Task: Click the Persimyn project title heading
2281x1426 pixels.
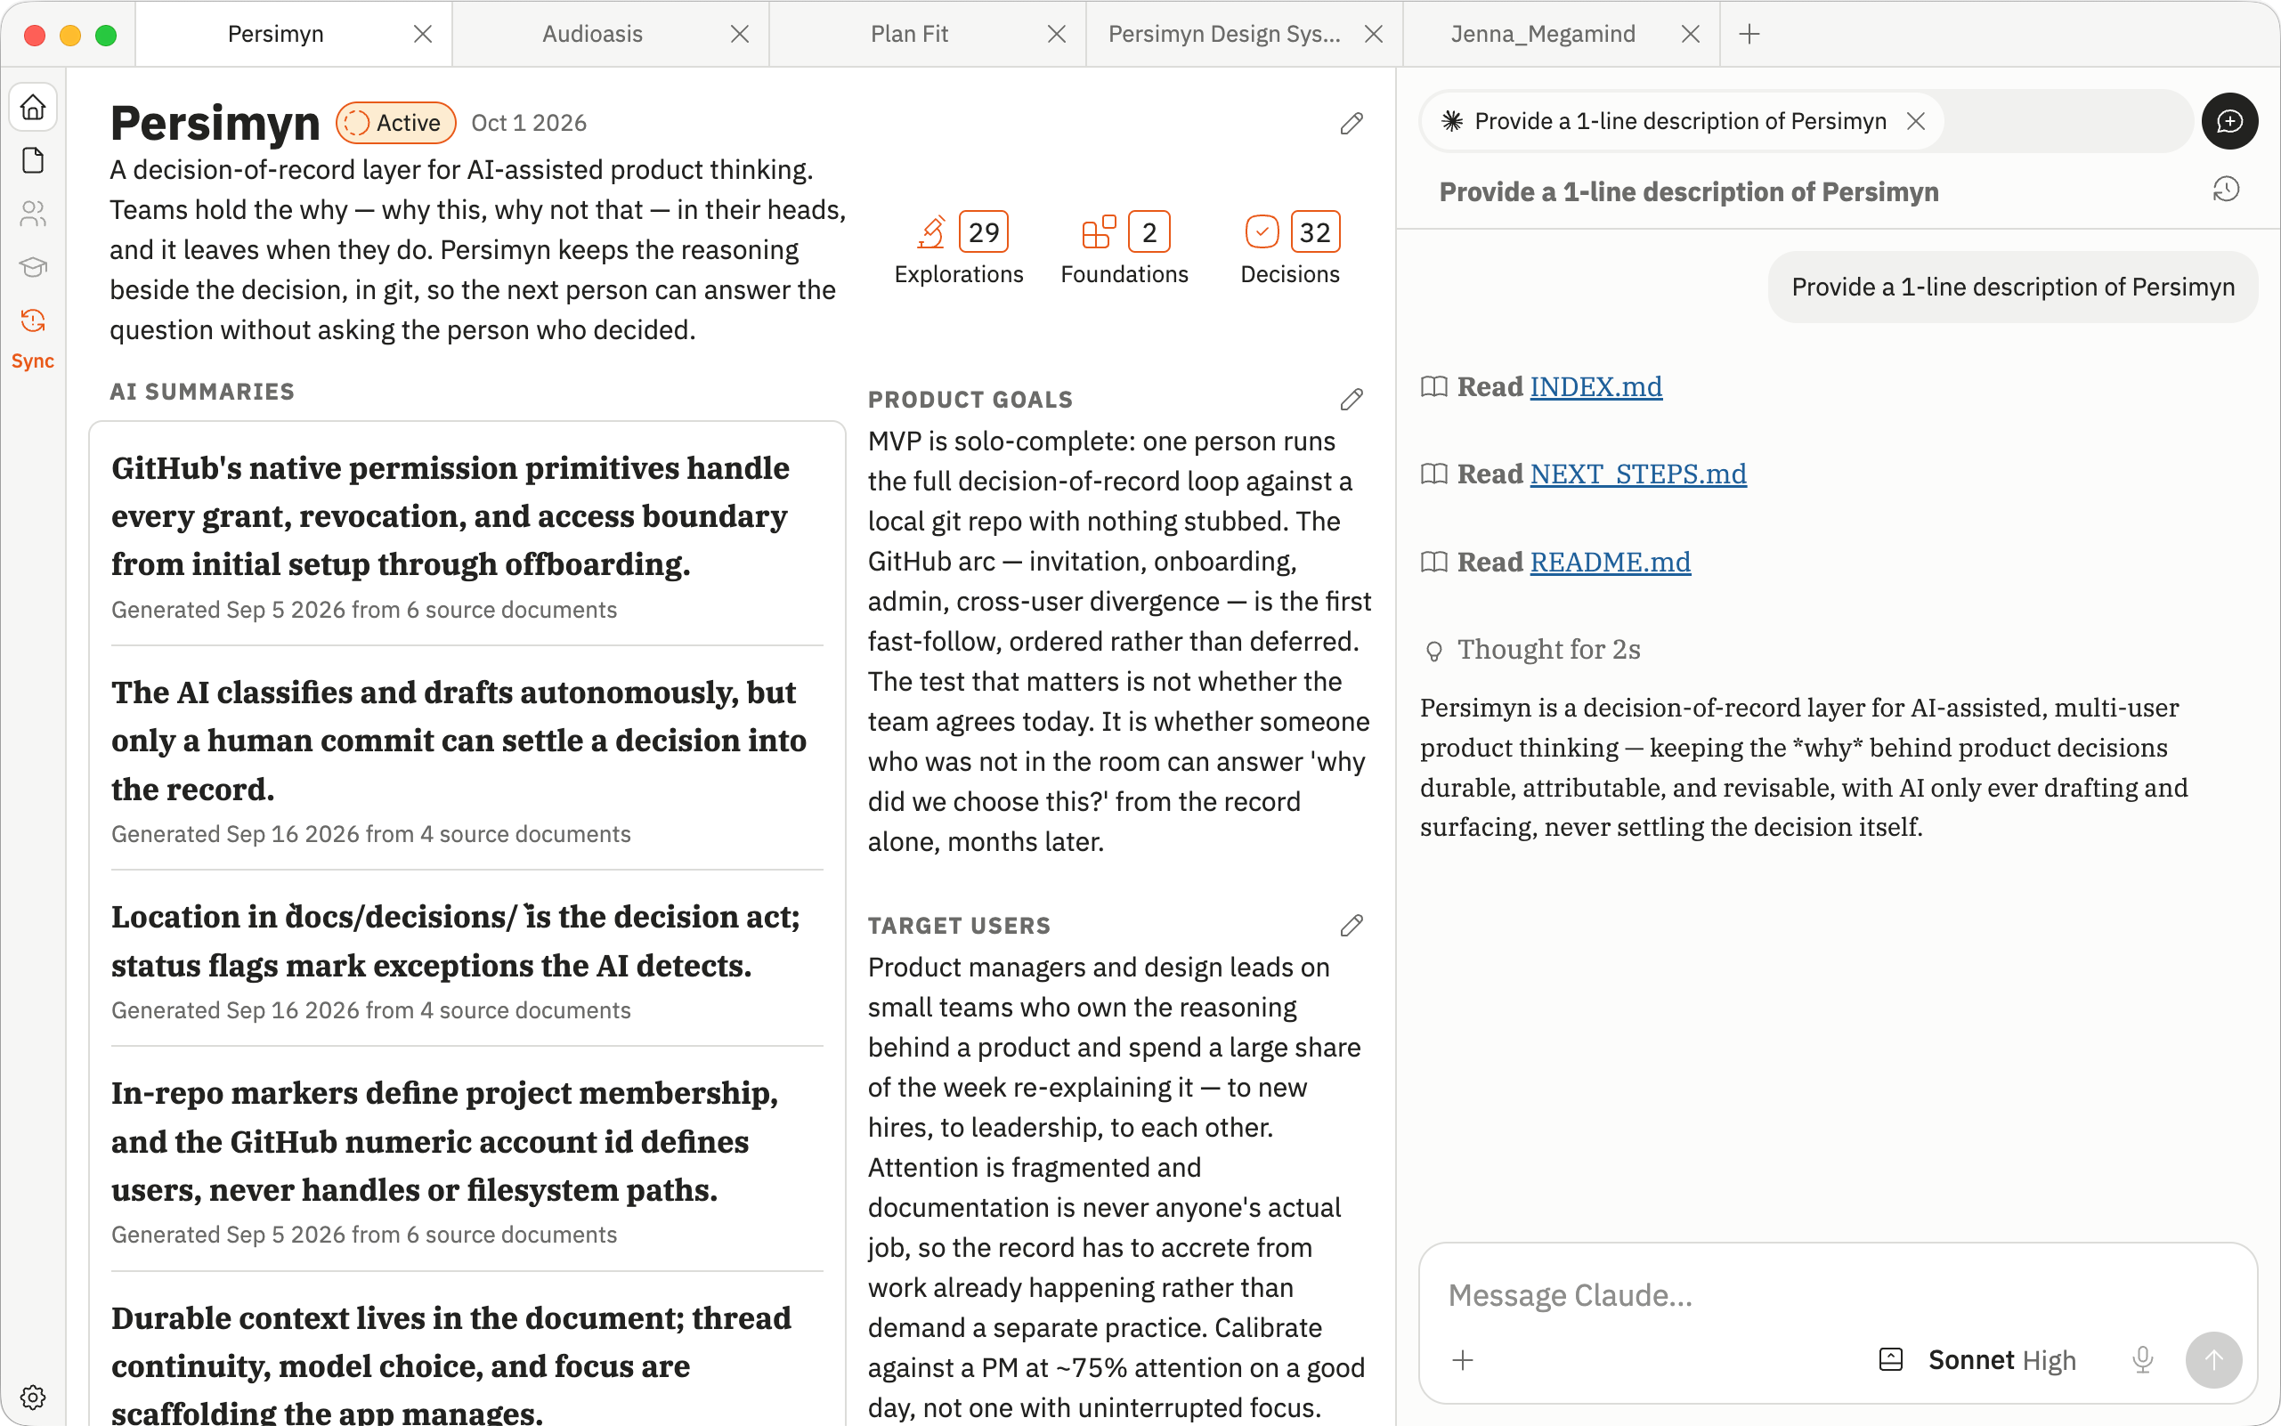Action: tap(215, 123)
